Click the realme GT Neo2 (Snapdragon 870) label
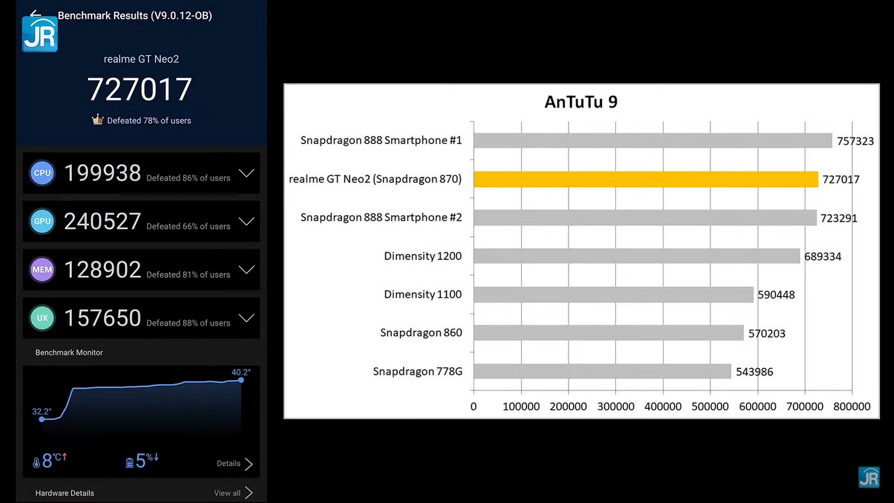The height and width of the screenshot is (503, 894). click(x=375, y=179)
